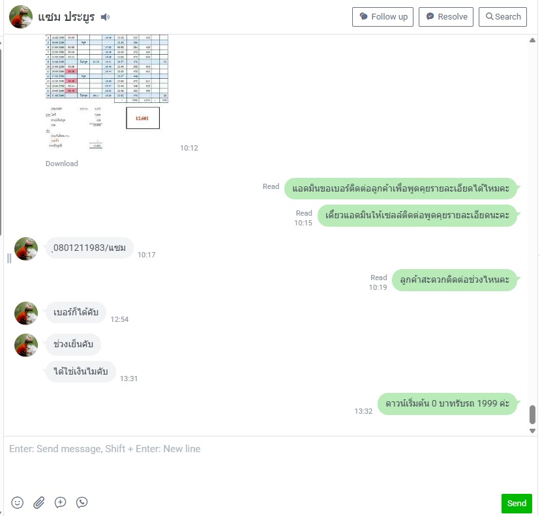
Task: Click the phone number message 0801211983
Action: 89,248
